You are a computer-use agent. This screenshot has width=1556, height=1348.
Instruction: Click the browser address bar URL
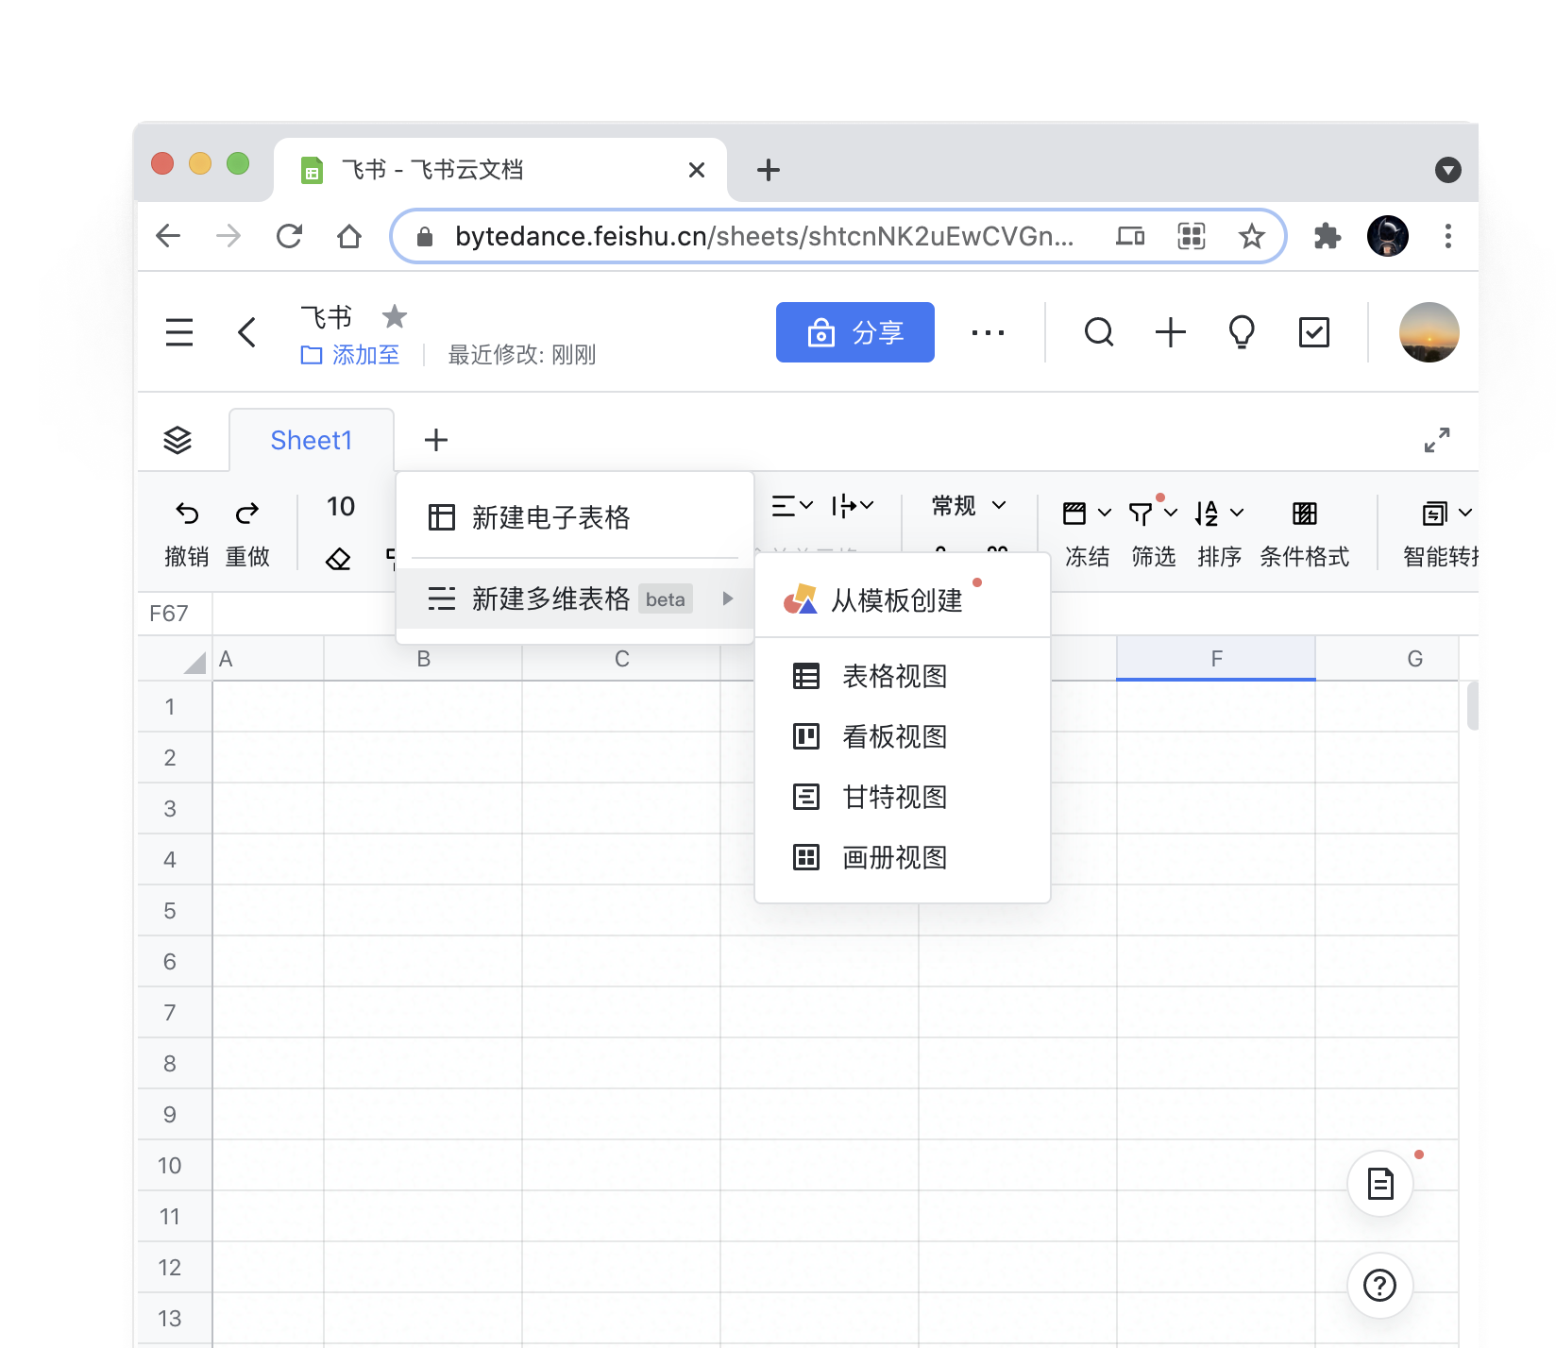coord(763,236)
